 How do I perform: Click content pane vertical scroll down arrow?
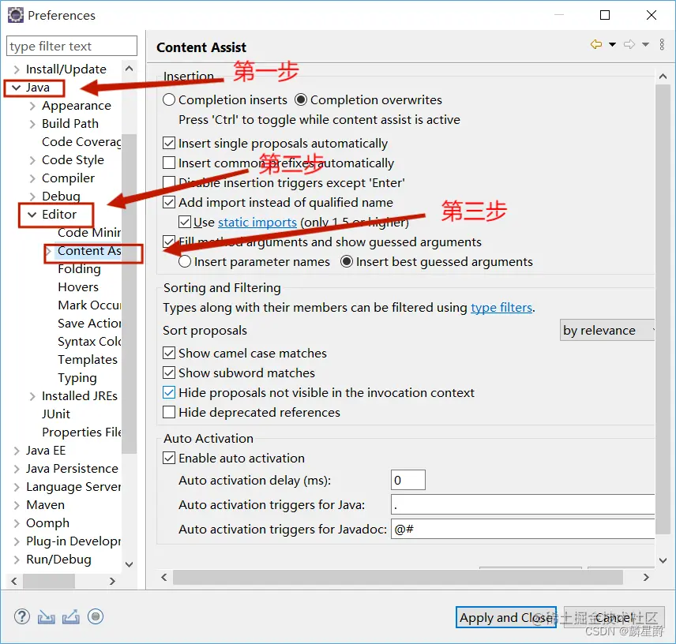point(663,560)
